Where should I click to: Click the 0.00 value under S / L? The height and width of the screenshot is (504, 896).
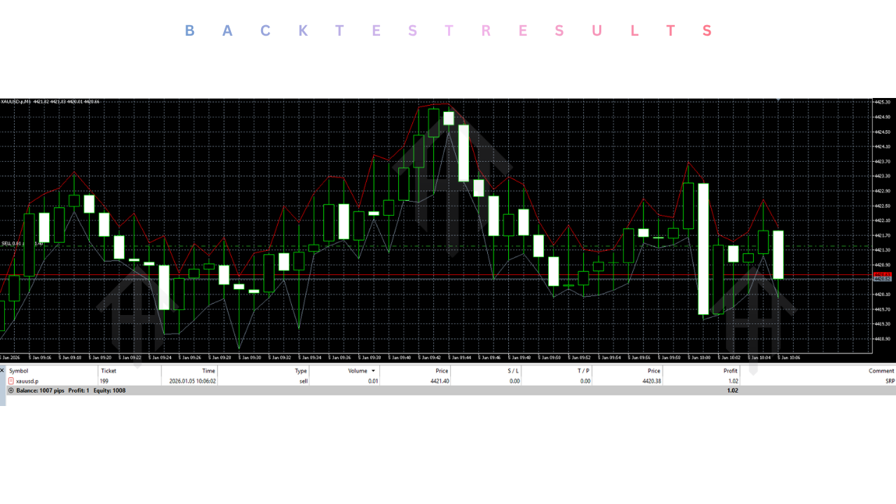[514, 381]
